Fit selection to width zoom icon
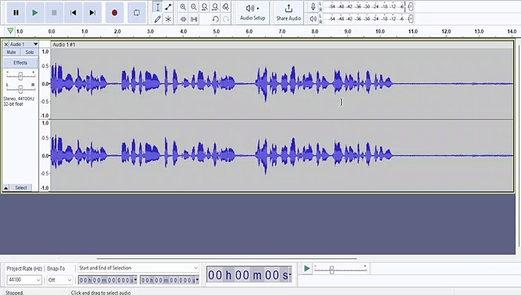521x295 pixels. (x=204, y=7)
